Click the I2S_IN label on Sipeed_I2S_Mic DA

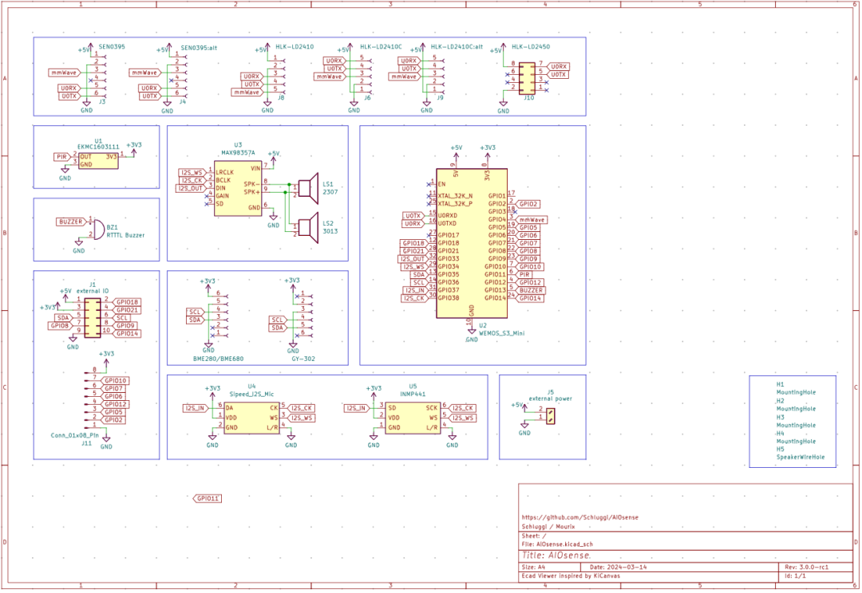pos(196,408)
